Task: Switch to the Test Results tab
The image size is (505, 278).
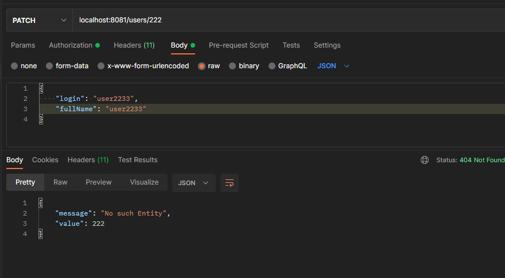Action: (138, 160)
